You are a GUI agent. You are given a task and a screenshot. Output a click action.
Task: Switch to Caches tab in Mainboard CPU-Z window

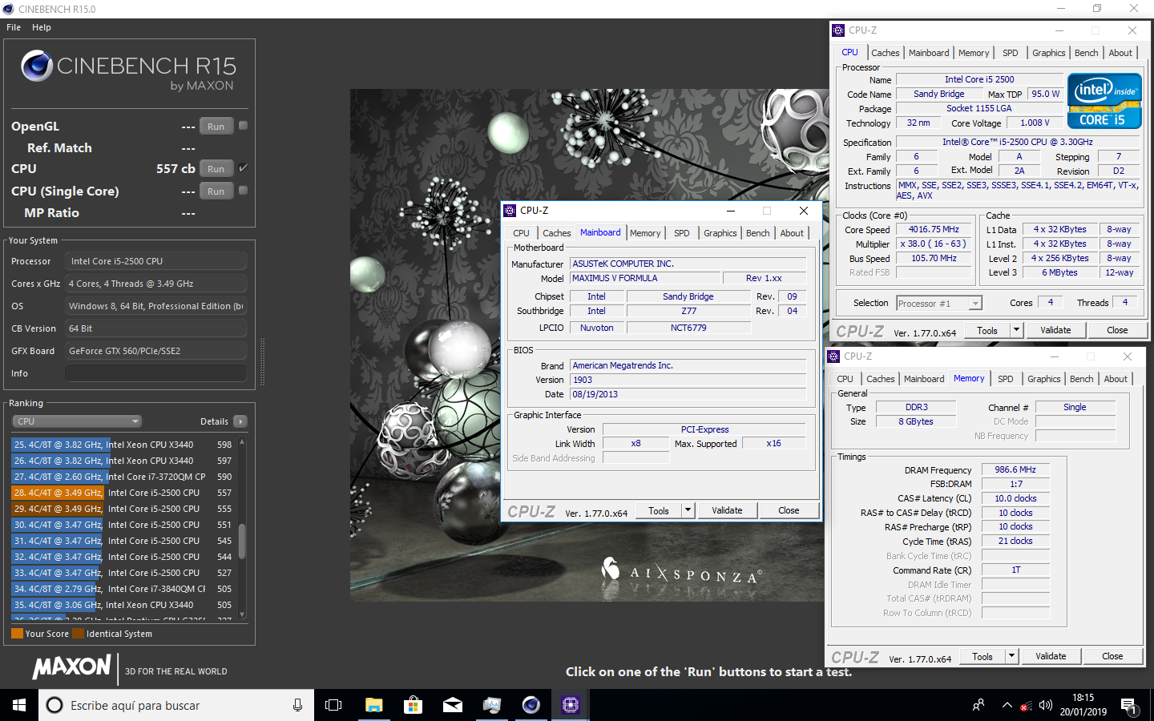tap(556, 233)
